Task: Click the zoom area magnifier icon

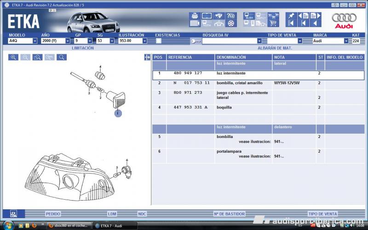Action: [x=37, y=57]
